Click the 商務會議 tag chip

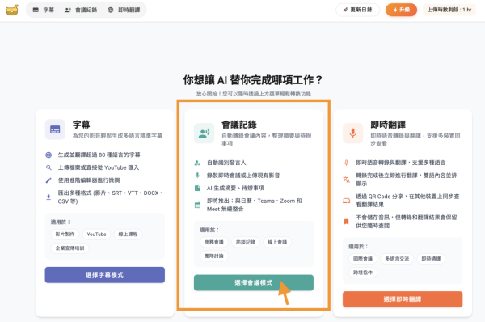point(214,242)
